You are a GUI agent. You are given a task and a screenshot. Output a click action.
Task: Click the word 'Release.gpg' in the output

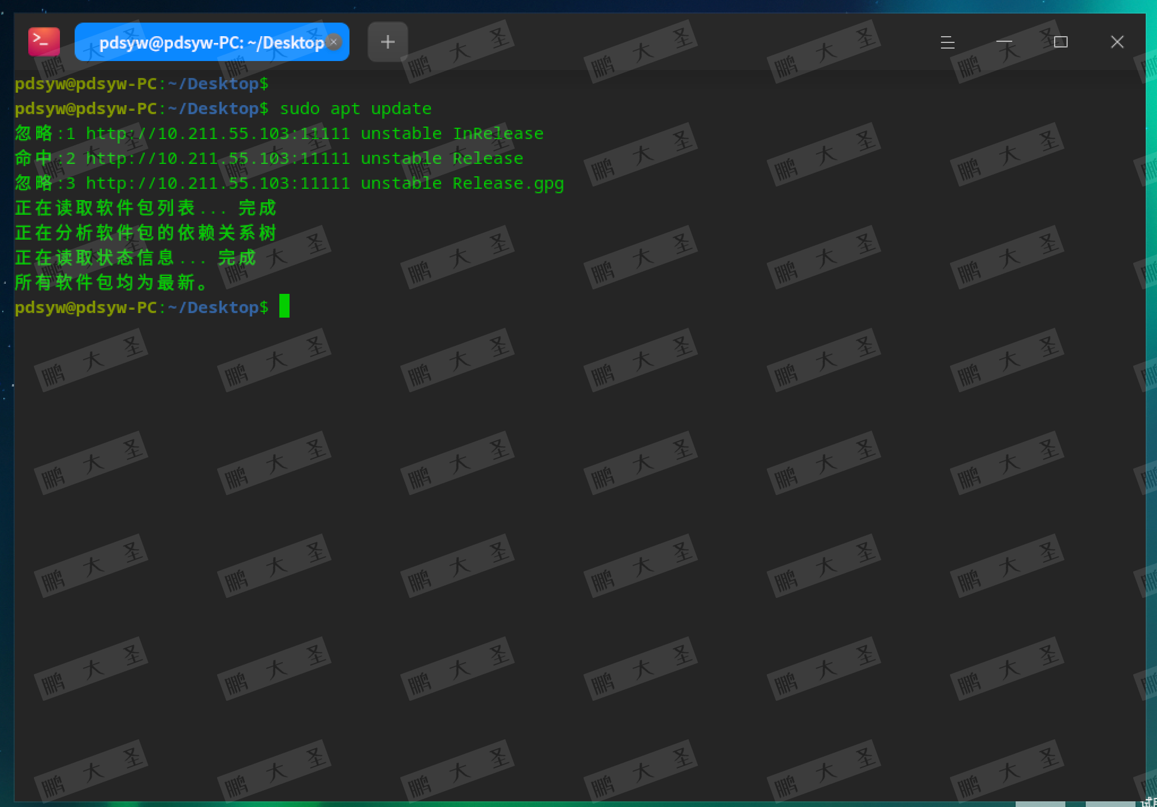click(x=508, y=184)
